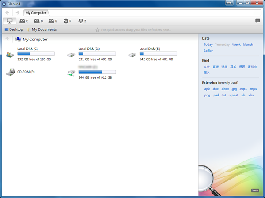This screenshot has height=198, width=265.
Task: Click the My Computer icon in the path header
Action: coord(18,39)
